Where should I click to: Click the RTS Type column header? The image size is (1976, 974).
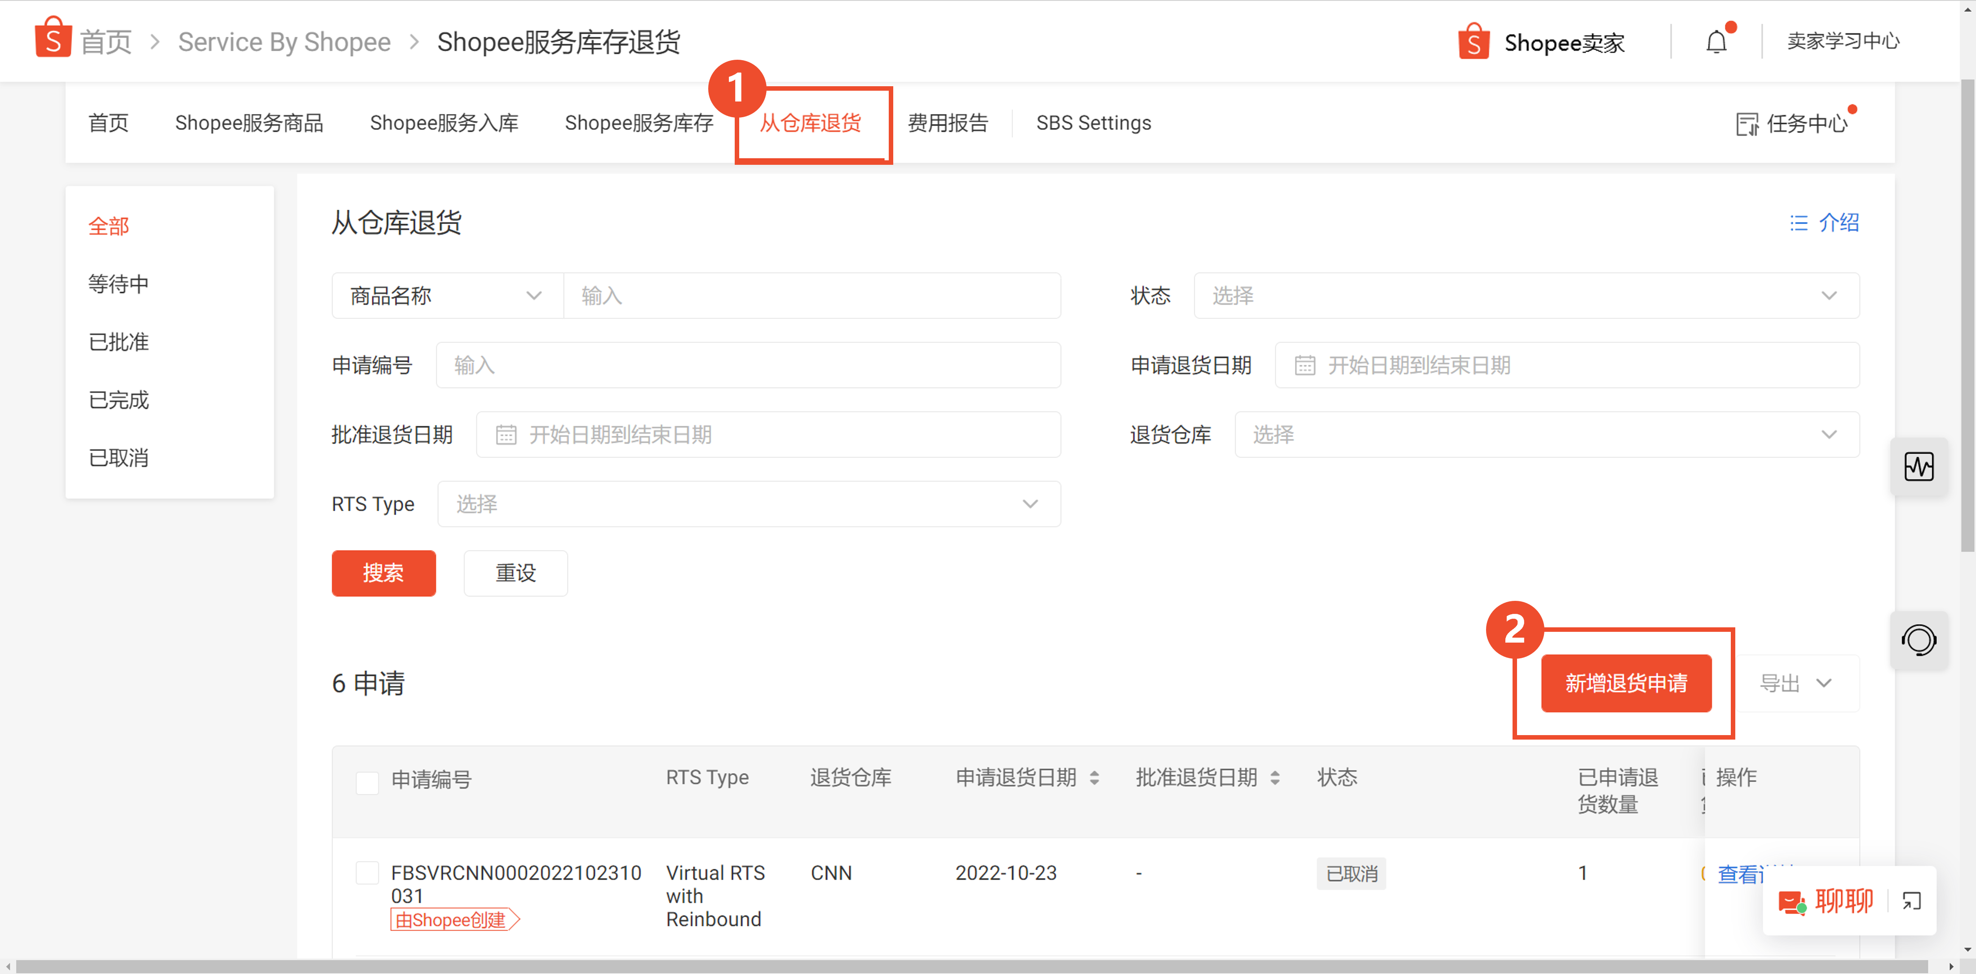[x=706, y=778]
